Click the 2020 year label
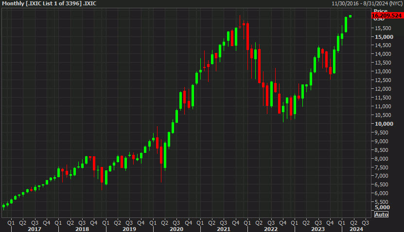The image size is (404, 232). pyautogui.click(x=176, y=229)
